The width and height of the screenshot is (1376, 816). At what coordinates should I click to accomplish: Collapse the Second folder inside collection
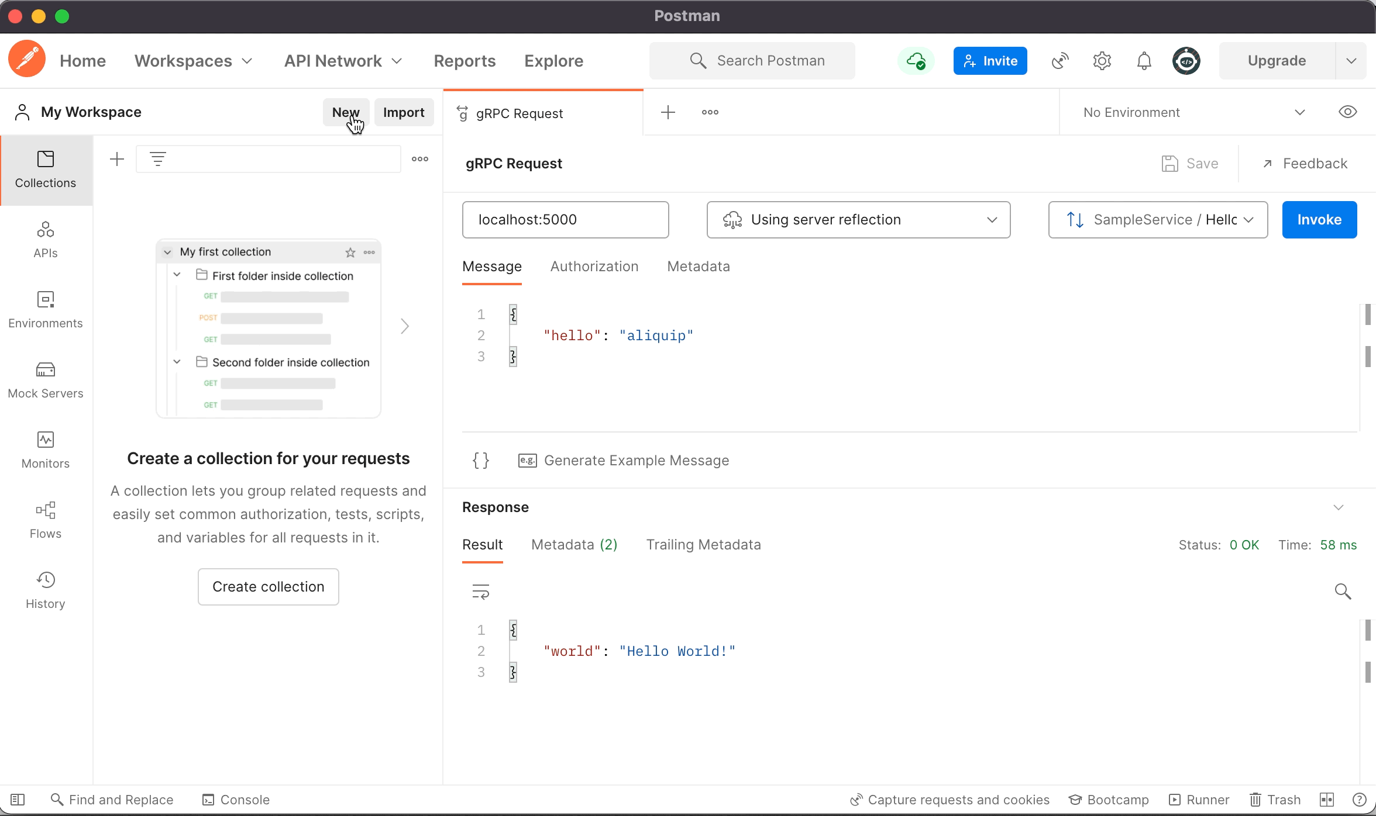[177, 362]
